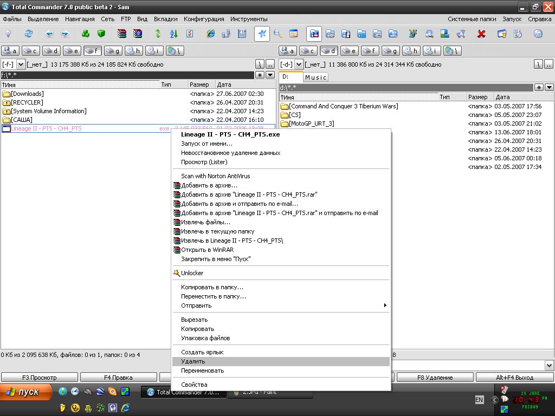Switch to the Paint taskbar button
555x416 pixels.
pyautogui.click(x=270, y=392)
